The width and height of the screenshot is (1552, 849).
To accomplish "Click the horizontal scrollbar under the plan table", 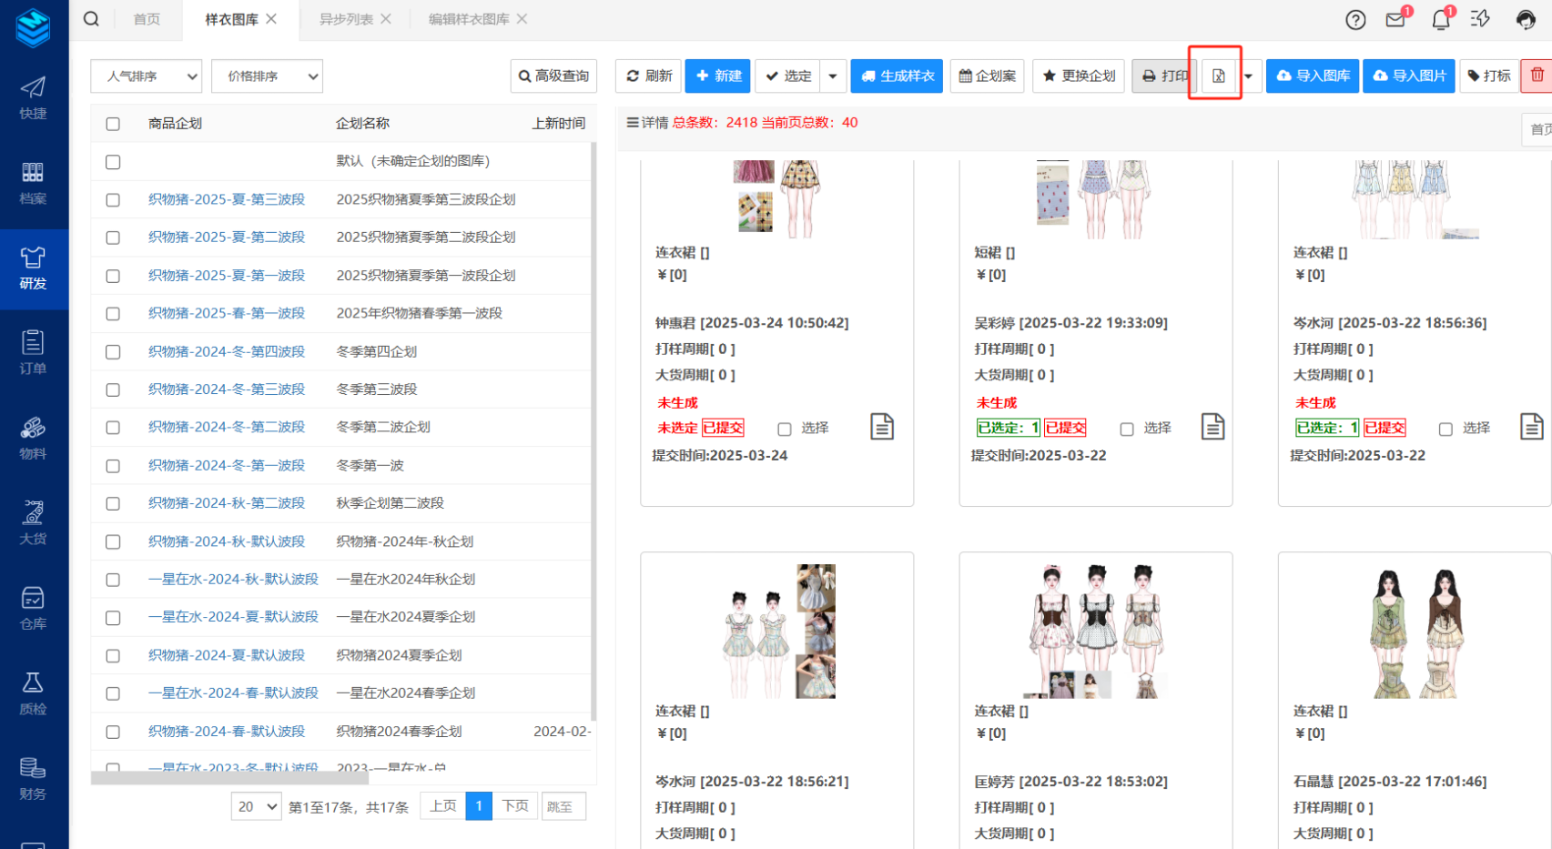I will [229, 777].
